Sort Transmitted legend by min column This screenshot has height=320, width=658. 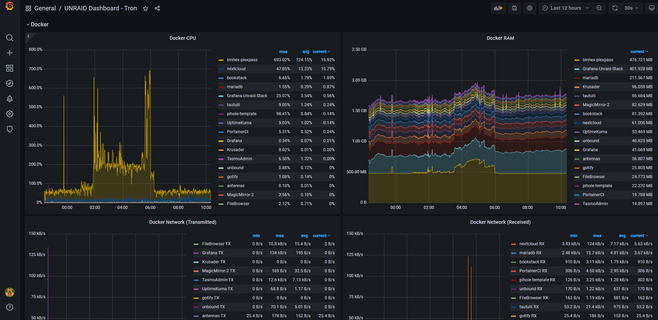coord(256,236)
